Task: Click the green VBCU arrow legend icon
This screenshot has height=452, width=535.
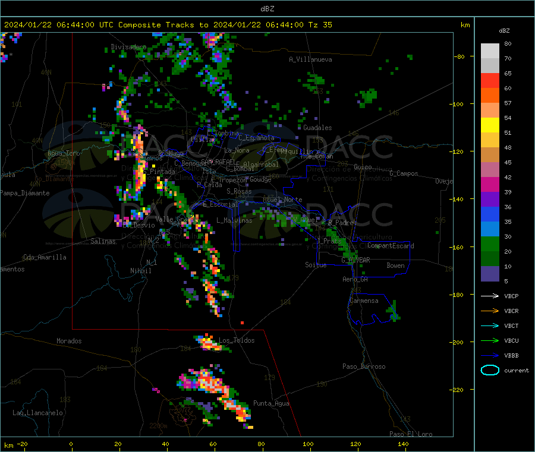Action: click(490, 340)
